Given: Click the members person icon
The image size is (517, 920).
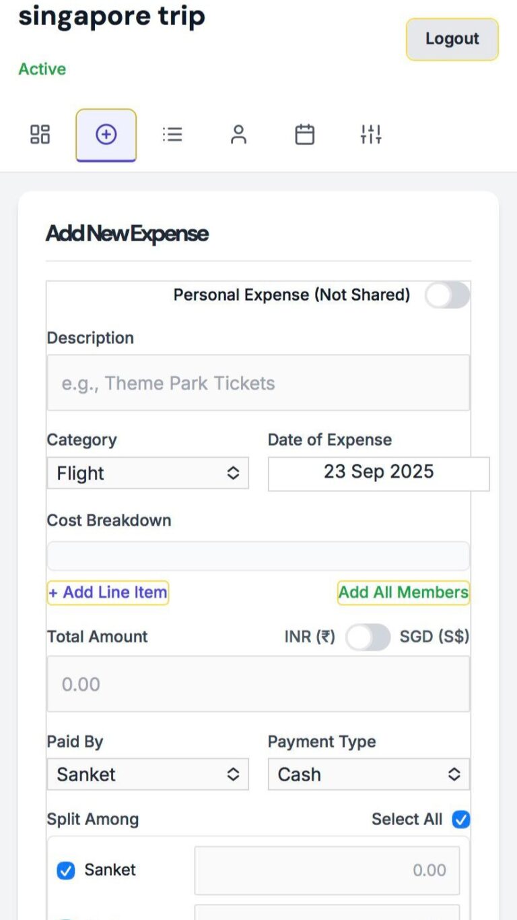Looking at the screenshot, I should click(238, 134).
